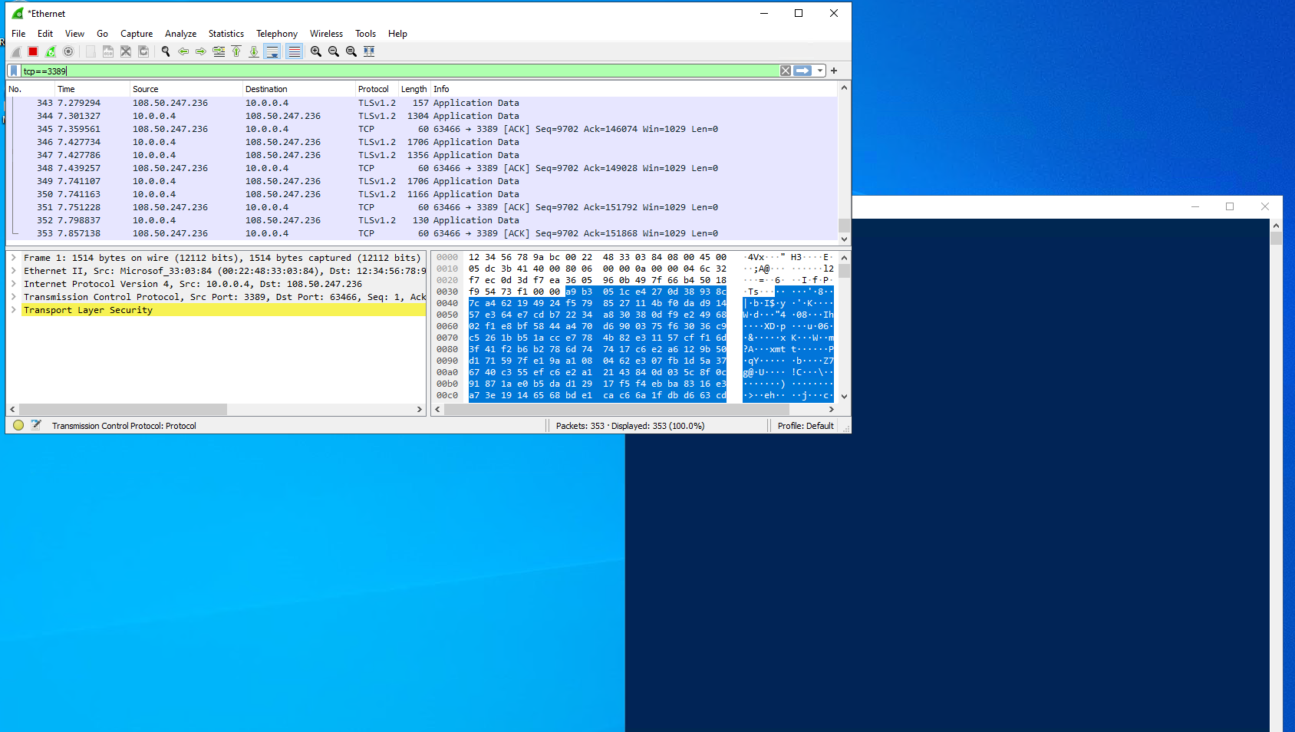The width and height of the screenshot is (1295, 732).
Task: Reload this capture file
Action: [143, 51]
